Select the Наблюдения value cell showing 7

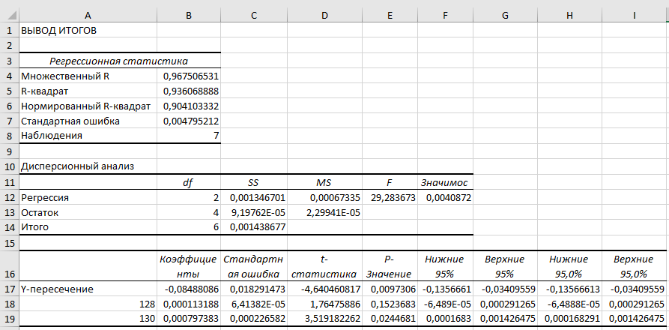click(190, 136)
